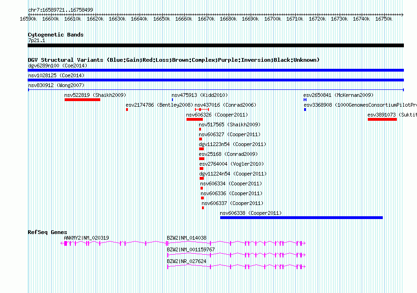Click the nsv830912 (Wong2007) thin blue line
417x293 pixels.
tap(216, 90)
